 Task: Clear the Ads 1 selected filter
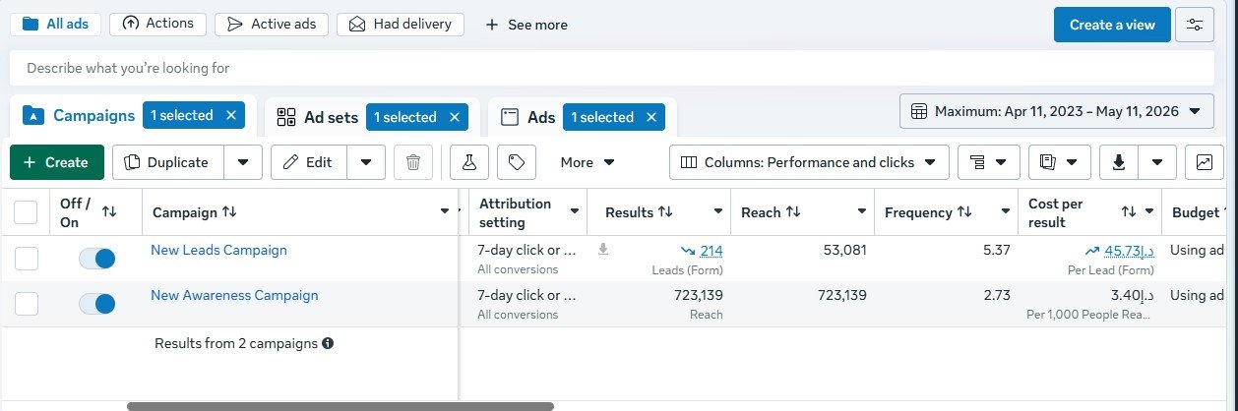tap(650, 117)
